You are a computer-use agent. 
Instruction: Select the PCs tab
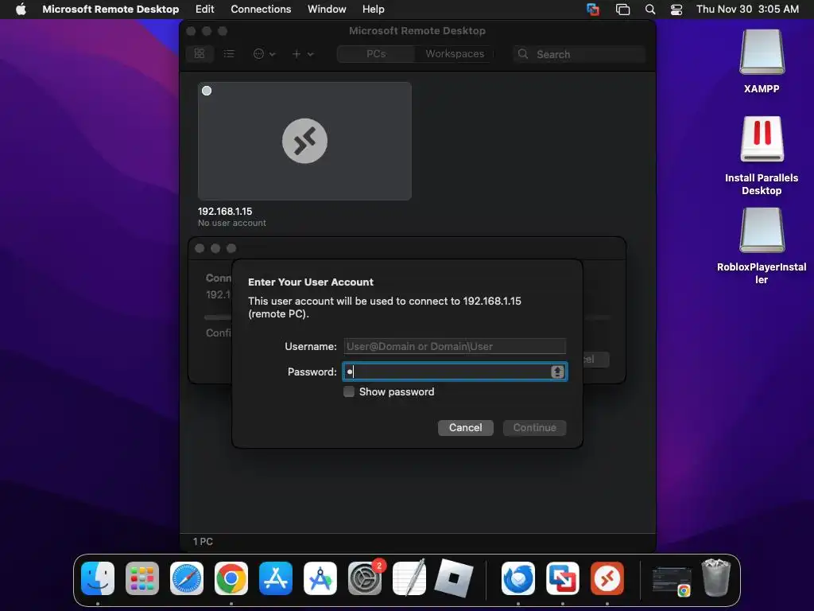(x=376, y=54)
